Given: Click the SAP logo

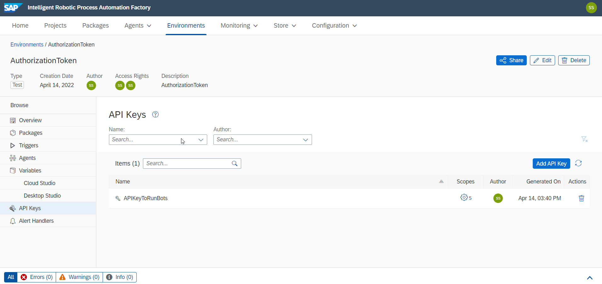Looking at the screenshot, I should pyautogui.click(x=13, y=7).
